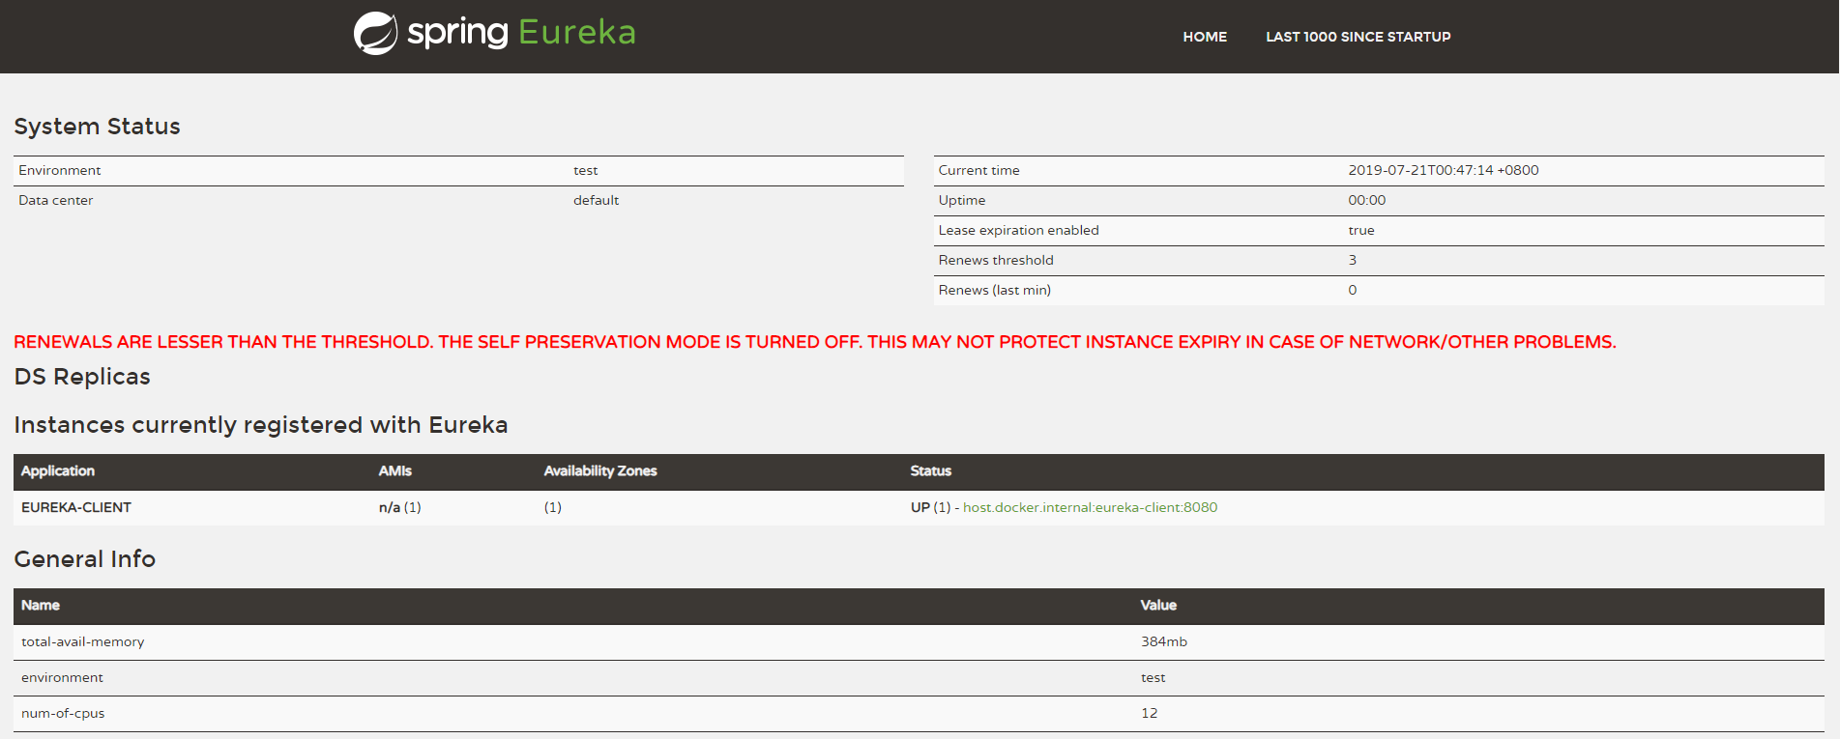Select the 'Lease expiration enabled' label
The image size is (1840, 739).
coord(1018,230)
